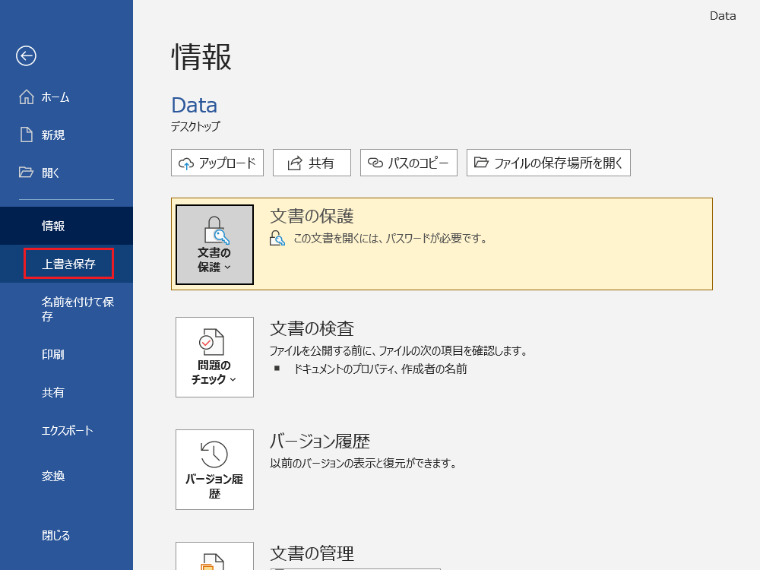Click the link icon on パスのコピー

coord(375,163)
